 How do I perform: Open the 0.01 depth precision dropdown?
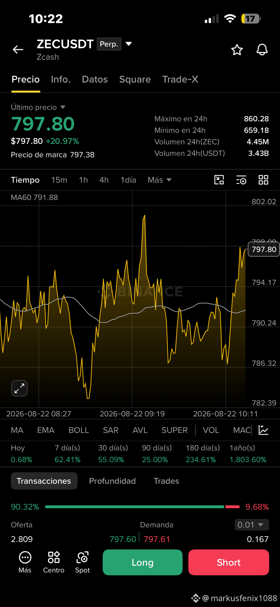252,525
